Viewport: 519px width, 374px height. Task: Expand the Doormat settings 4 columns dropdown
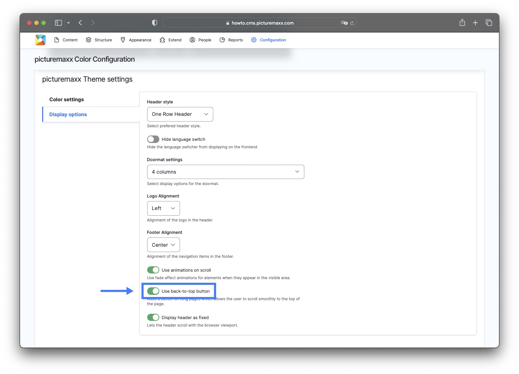tap(225, 172)
